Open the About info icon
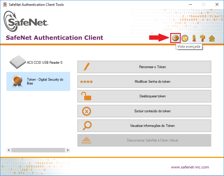 (194, 38)
